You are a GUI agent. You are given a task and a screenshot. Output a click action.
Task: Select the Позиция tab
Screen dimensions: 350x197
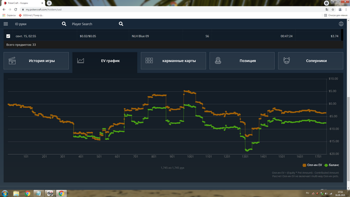(242, 60)
